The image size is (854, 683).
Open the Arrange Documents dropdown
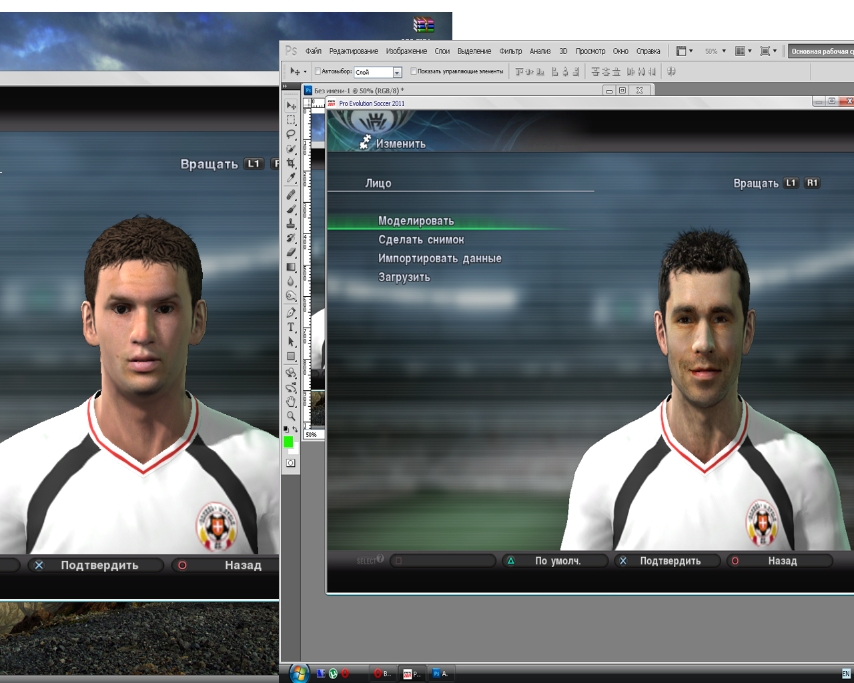click(x=743, y=51)
